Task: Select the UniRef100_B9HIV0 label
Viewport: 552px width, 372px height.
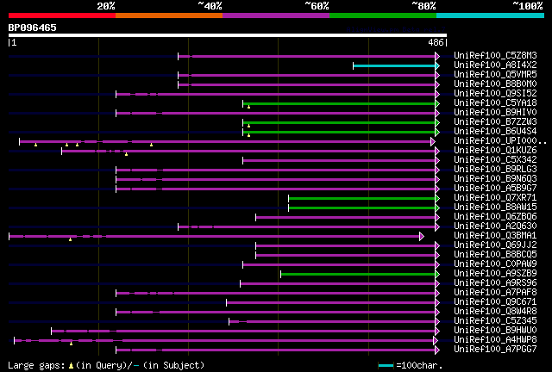Action: 495,113
